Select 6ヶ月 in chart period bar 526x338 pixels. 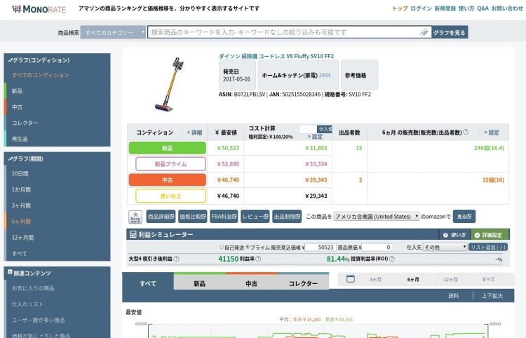point(413,279)
